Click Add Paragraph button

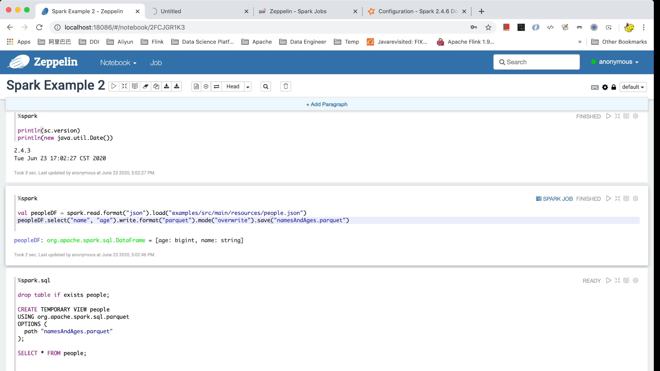(327, 104)
